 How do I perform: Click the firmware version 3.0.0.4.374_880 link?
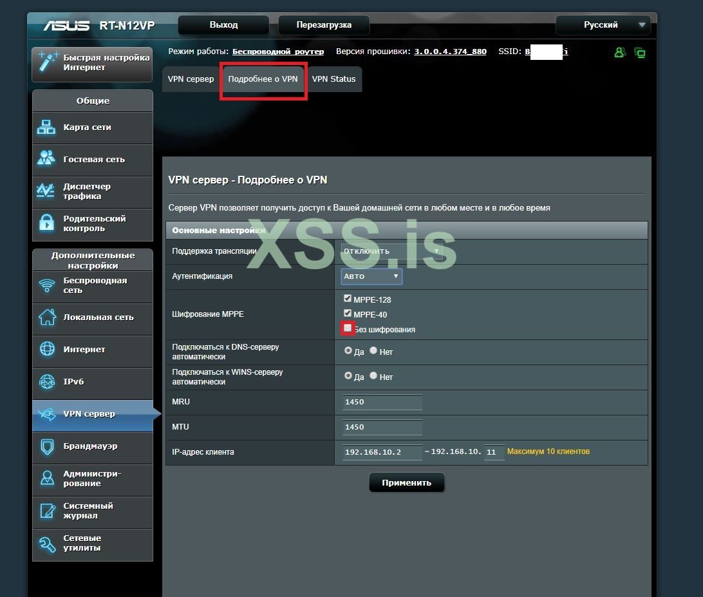pos(450,52)
